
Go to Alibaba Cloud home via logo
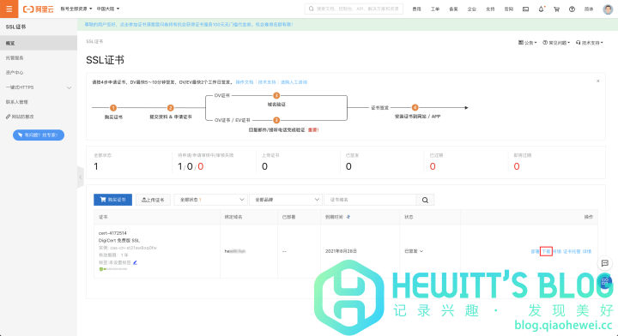[x=39, y=9]
